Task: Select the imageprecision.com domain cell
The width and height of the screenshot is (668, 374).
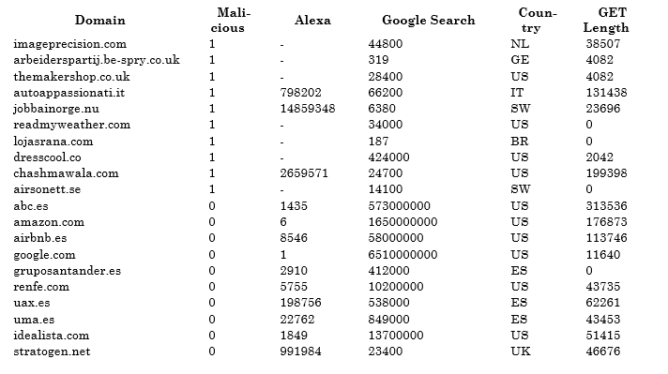Action: (69, 44)
